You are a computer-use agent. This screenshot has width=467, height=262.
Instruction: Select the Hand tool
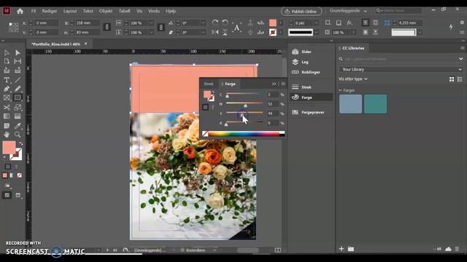(7, 135)
